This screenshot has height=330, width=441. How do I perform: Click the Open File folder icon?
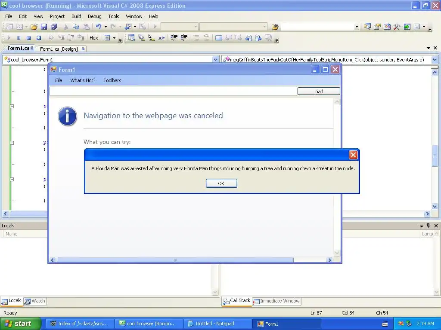[x=34, y=27]
